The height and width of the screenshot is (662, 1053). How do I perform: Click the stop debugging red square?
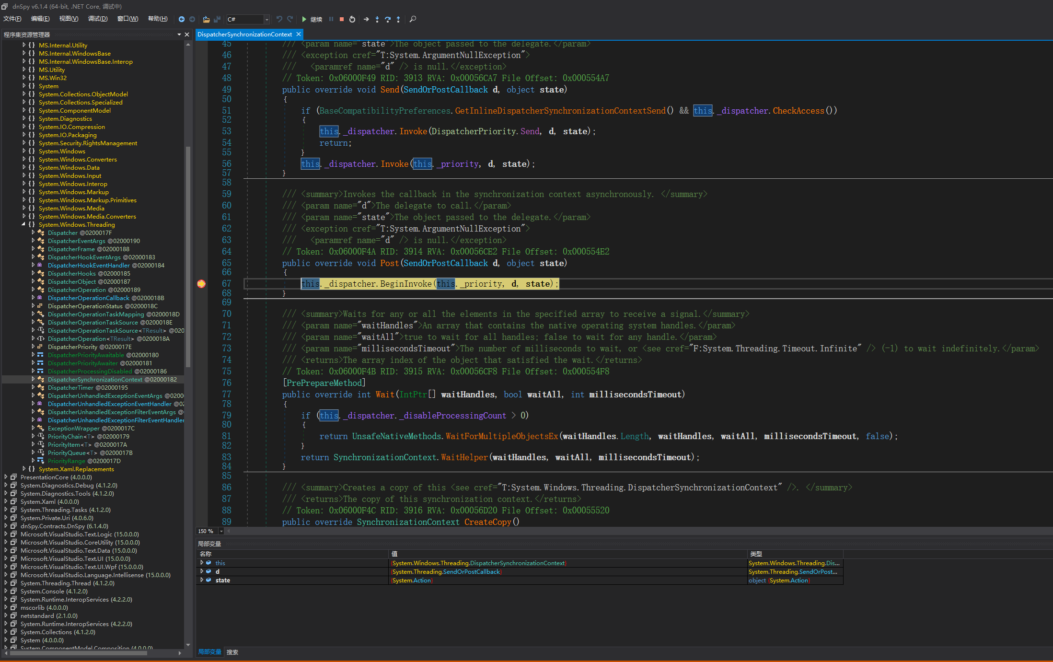[342, 19]
